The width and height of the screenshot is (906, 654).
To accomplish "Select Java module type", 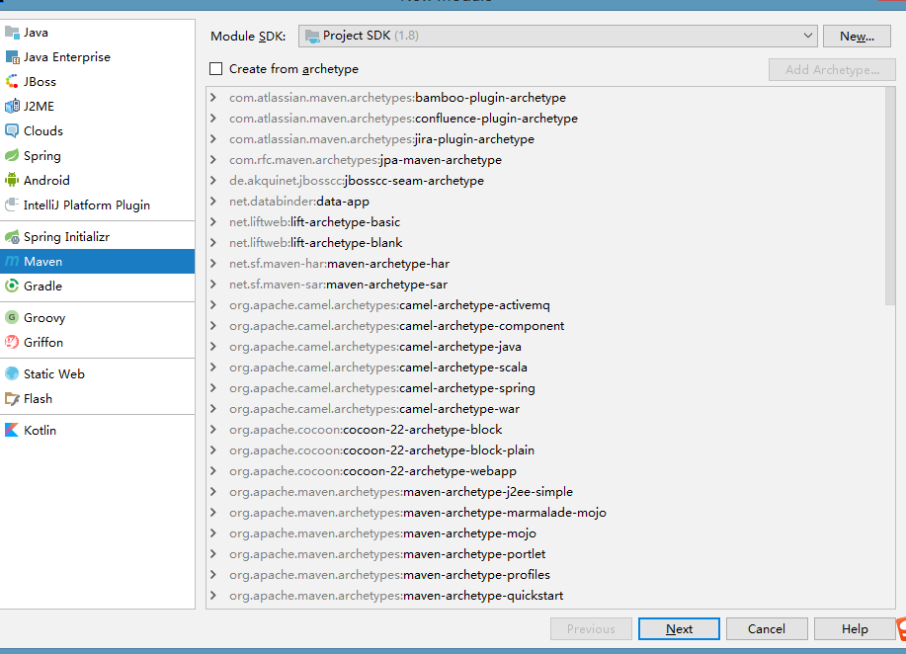I will pos(97,33).
